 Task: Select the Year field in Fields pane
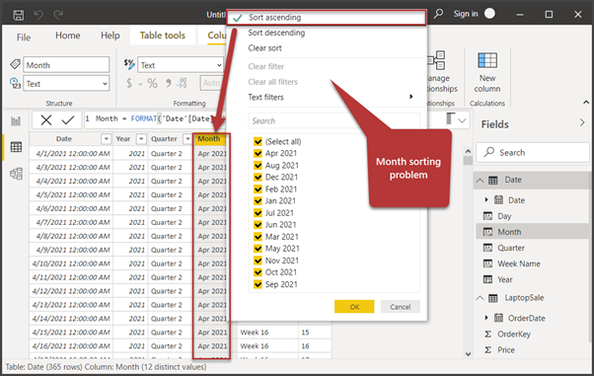point(504,279)
